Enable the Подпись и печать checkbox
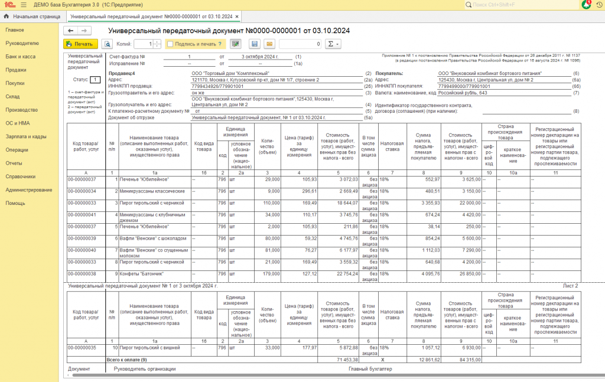605x382 pixels. [x=170, y=44]
